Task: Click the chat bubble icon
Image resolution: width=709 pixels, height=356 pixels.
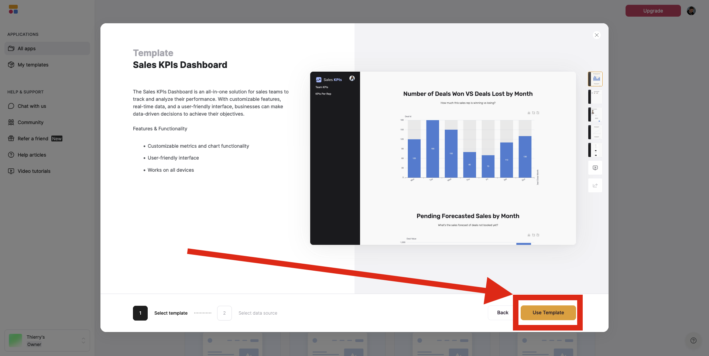Action: point(11,106)
